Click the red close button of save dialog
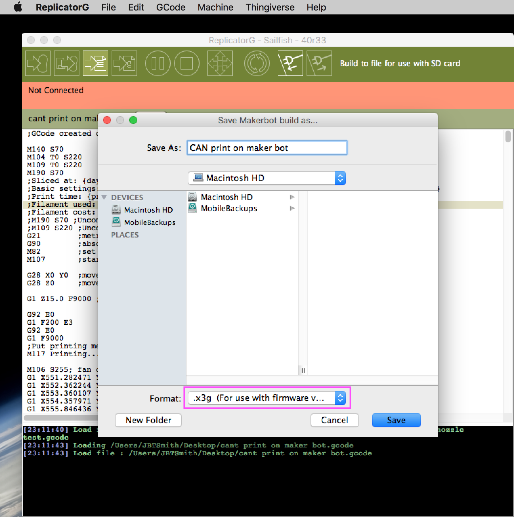 pyautogui.click(x=107, y=120)
